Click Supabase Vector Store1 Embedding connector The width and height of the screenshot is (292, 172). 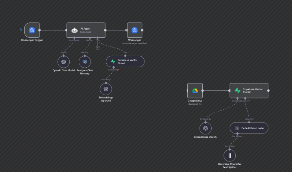click(x=113, y=67)
